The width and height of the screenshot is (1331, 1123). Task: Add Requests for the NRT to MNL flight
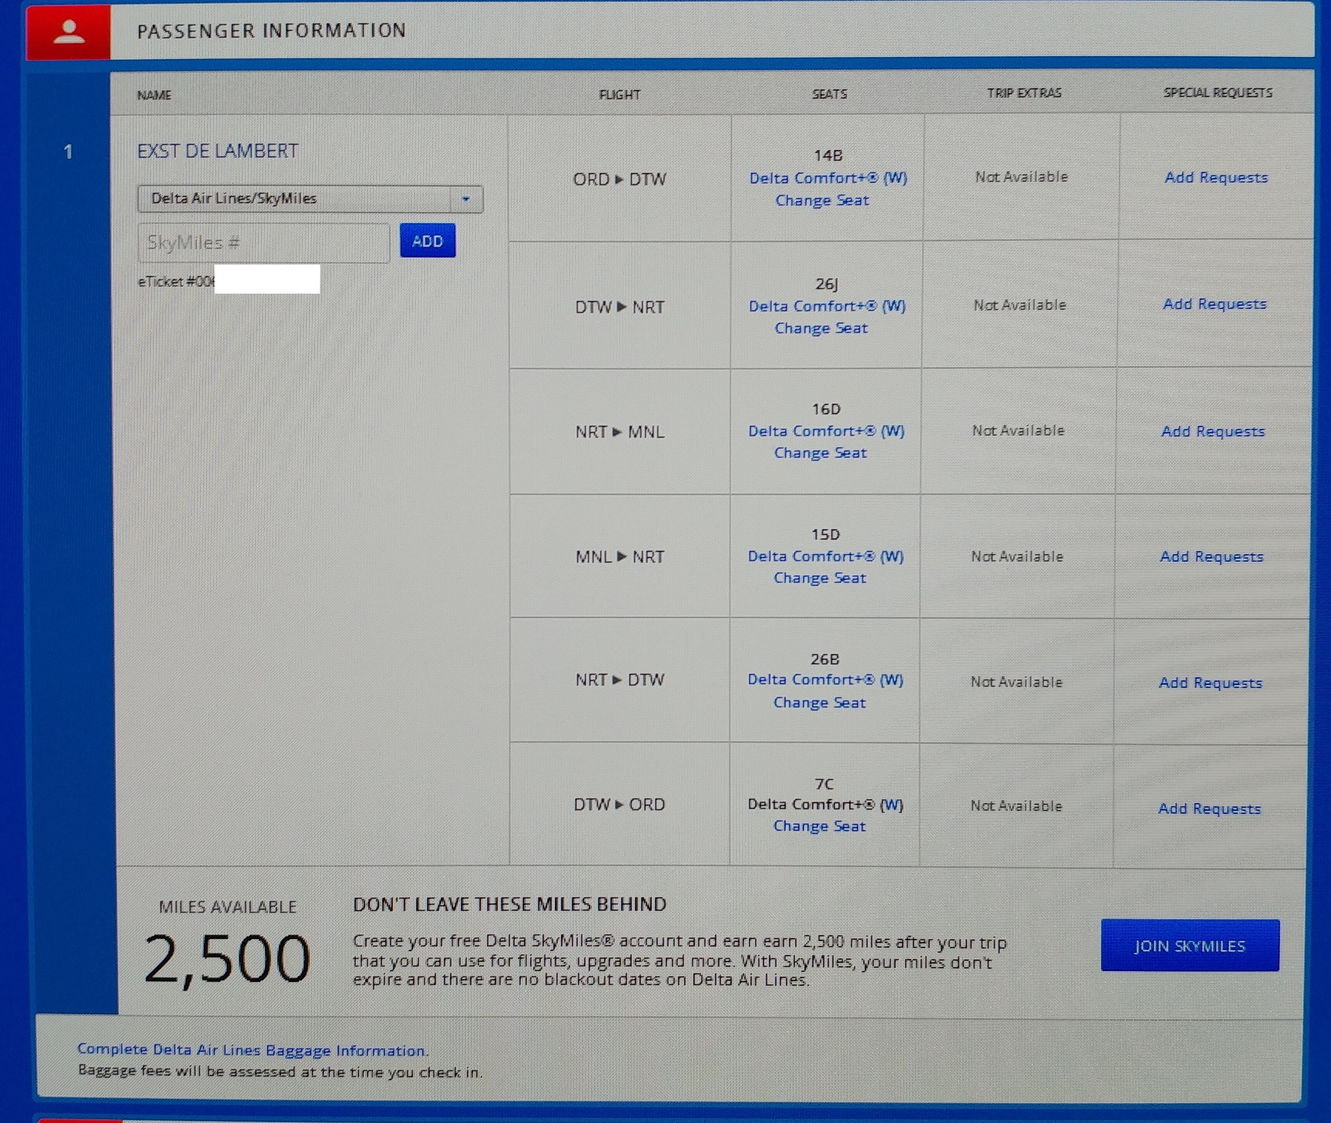(1213, 432)
